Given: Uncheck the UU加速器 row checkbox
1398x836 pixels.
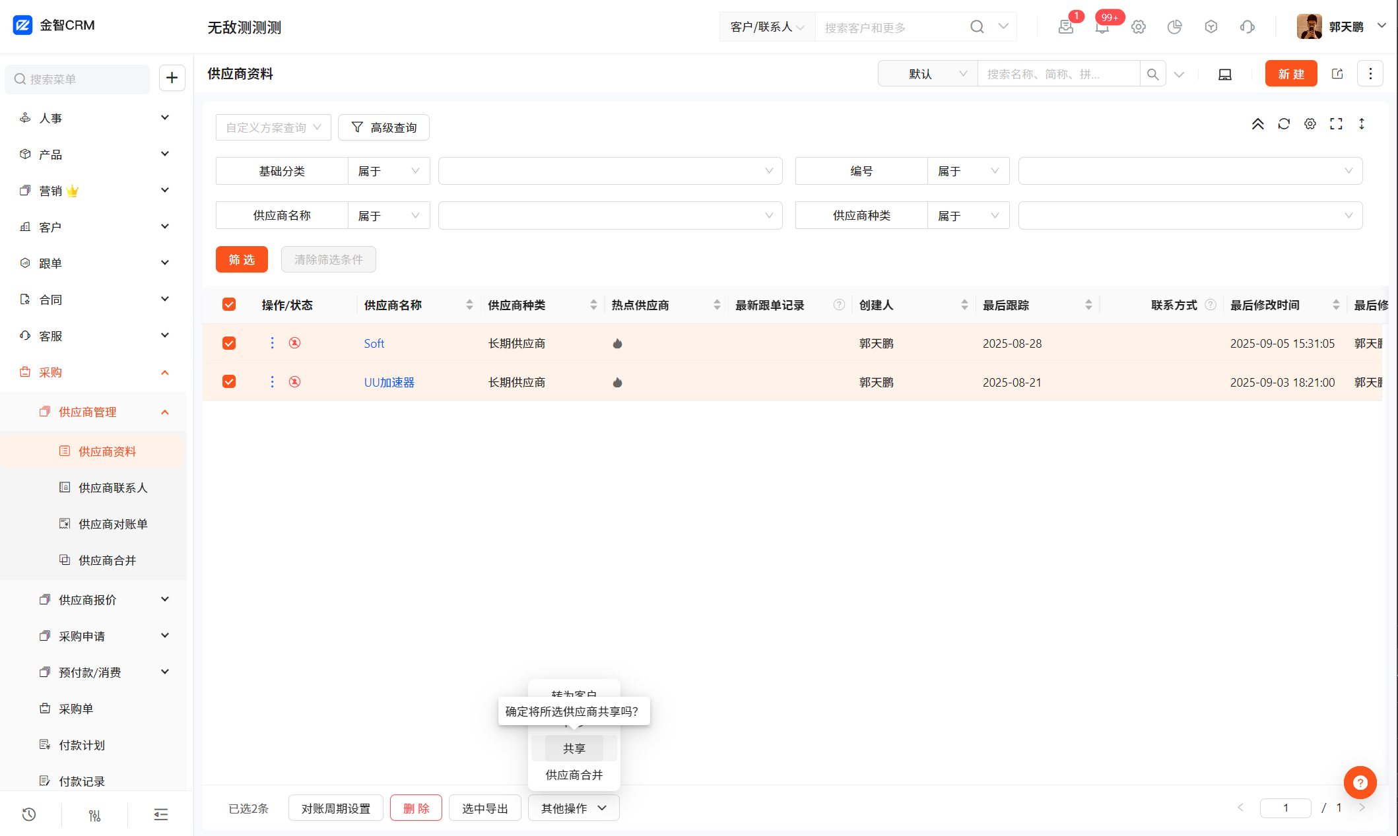Looking at the screenshot, I should (229, 381).
